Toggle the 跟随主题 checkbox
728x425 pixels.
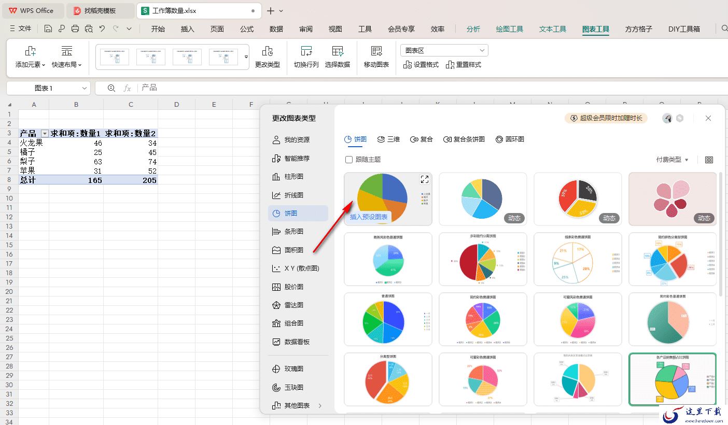tap(349, 160)
